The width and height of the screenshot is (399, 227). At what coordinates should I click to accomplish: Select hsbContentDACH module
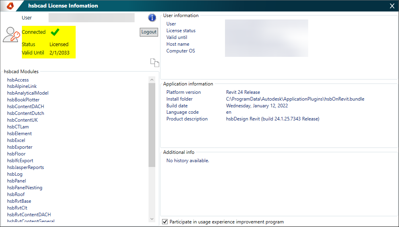tap(26, 107)
